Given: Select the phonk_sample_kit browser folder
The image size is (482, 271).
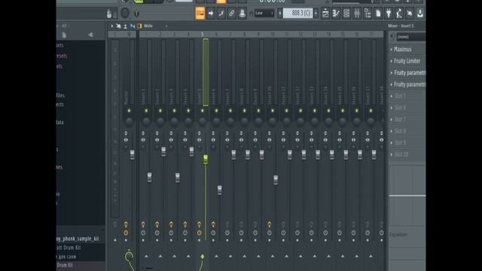Looking at the screenshot, I should click(x=78, y=239).
